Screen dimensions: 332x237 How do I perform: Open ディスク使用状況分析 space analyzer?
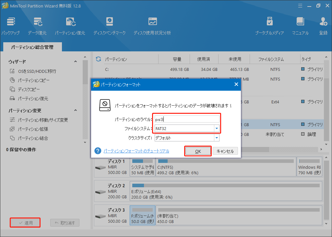click(152, 26)
